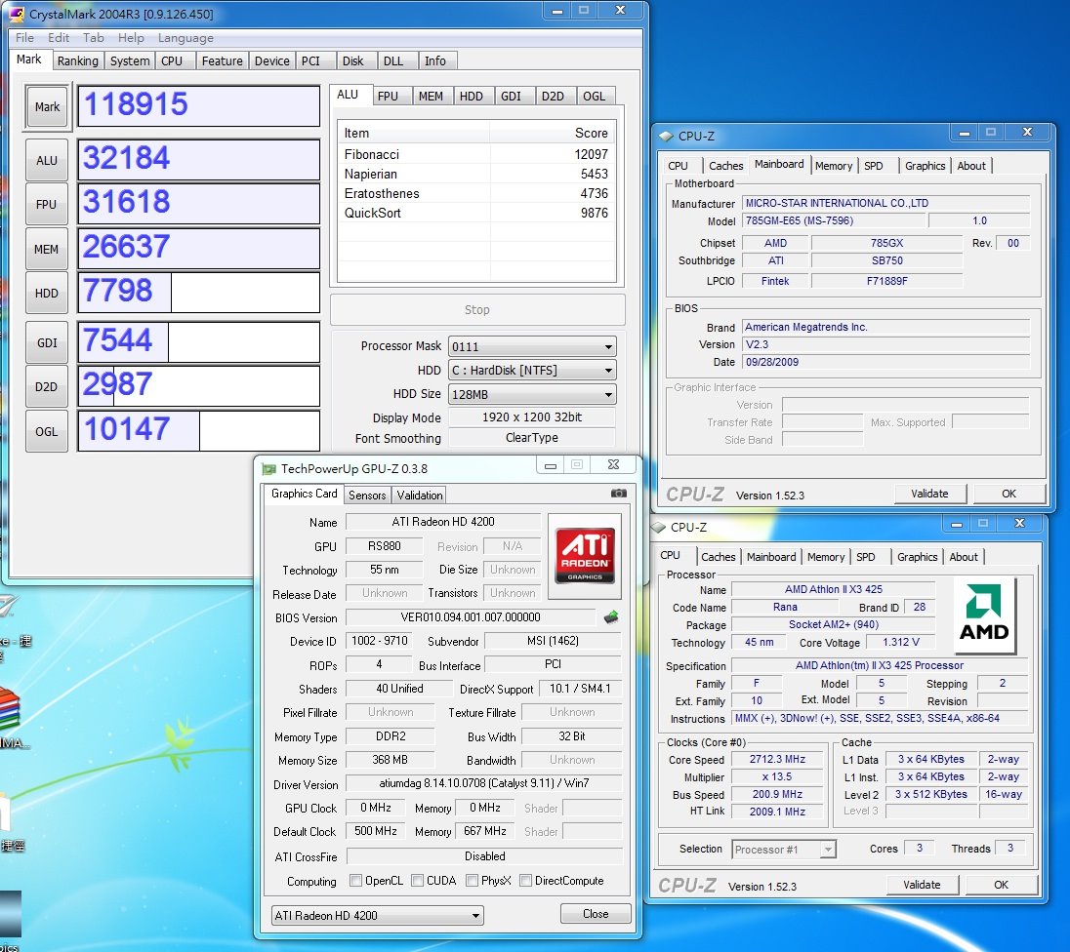Open Memory tab in CPU-Z processor window
This screenshot has height=952, width=1070.
[826, 556]
